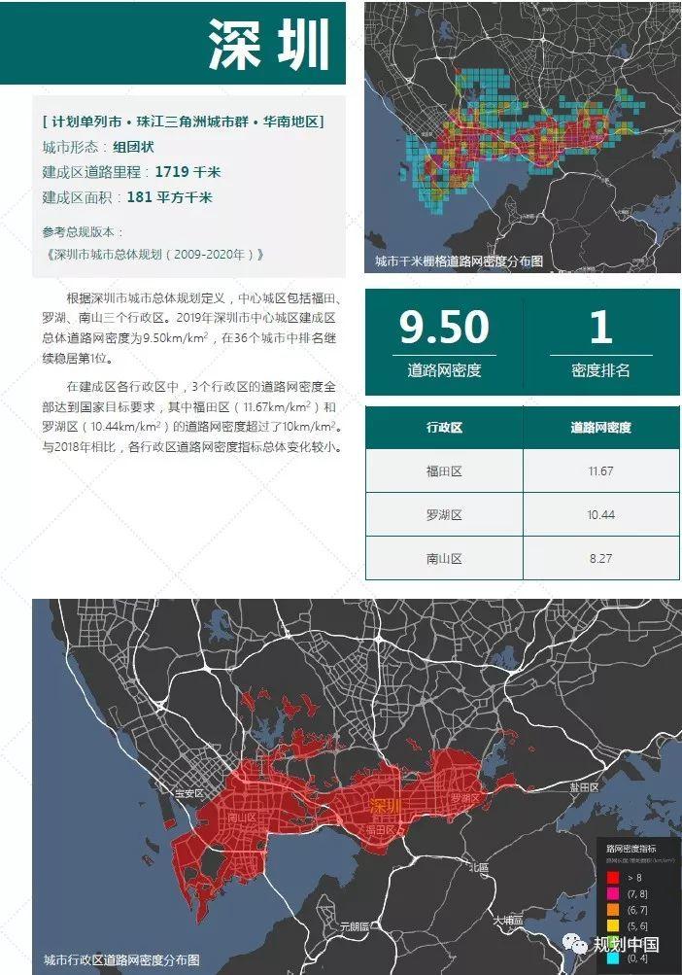Click the 盐田区 label on bottom map
Viewport: 682px width, 975px height.
(585, 787)
